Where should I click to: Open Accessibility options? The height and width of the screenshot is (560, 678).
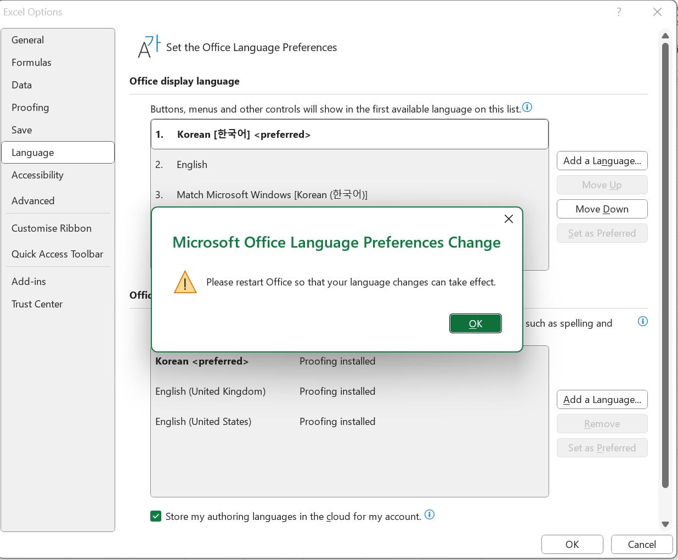tap(58, 175)
